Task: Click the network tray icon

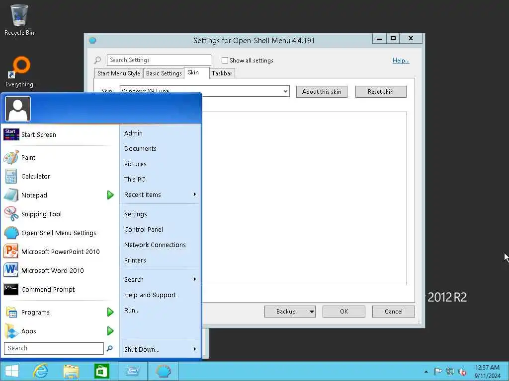Action: (x=450, y=371)
